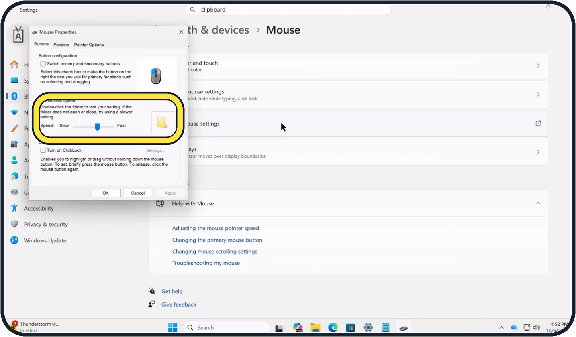576x337 pixels.
Task: Click the Settings search box containing 'clipboard'
Action: click(x=288, y=10)
